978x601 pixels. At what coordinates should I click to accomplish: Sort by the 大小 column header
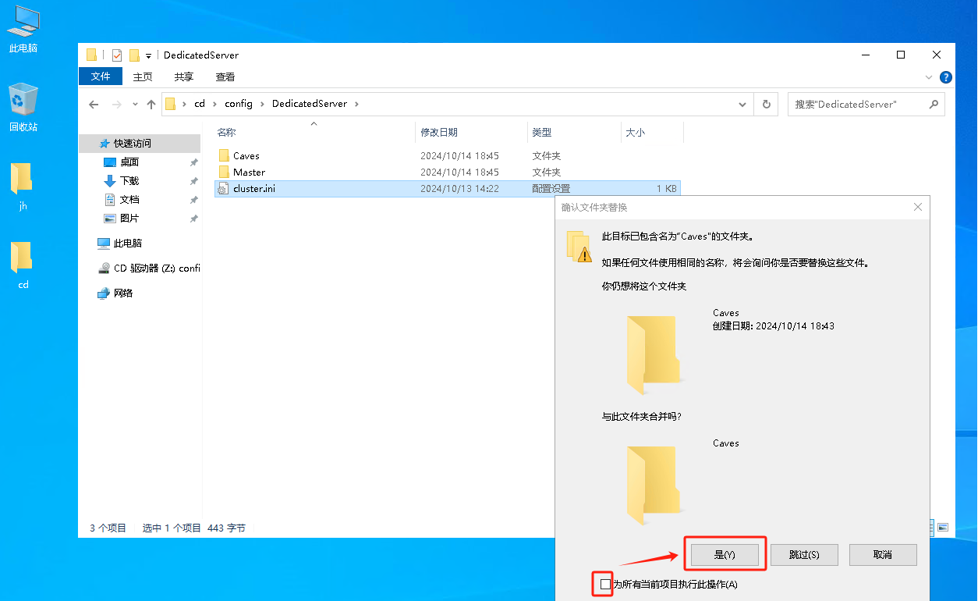click(x=635, y=133)
